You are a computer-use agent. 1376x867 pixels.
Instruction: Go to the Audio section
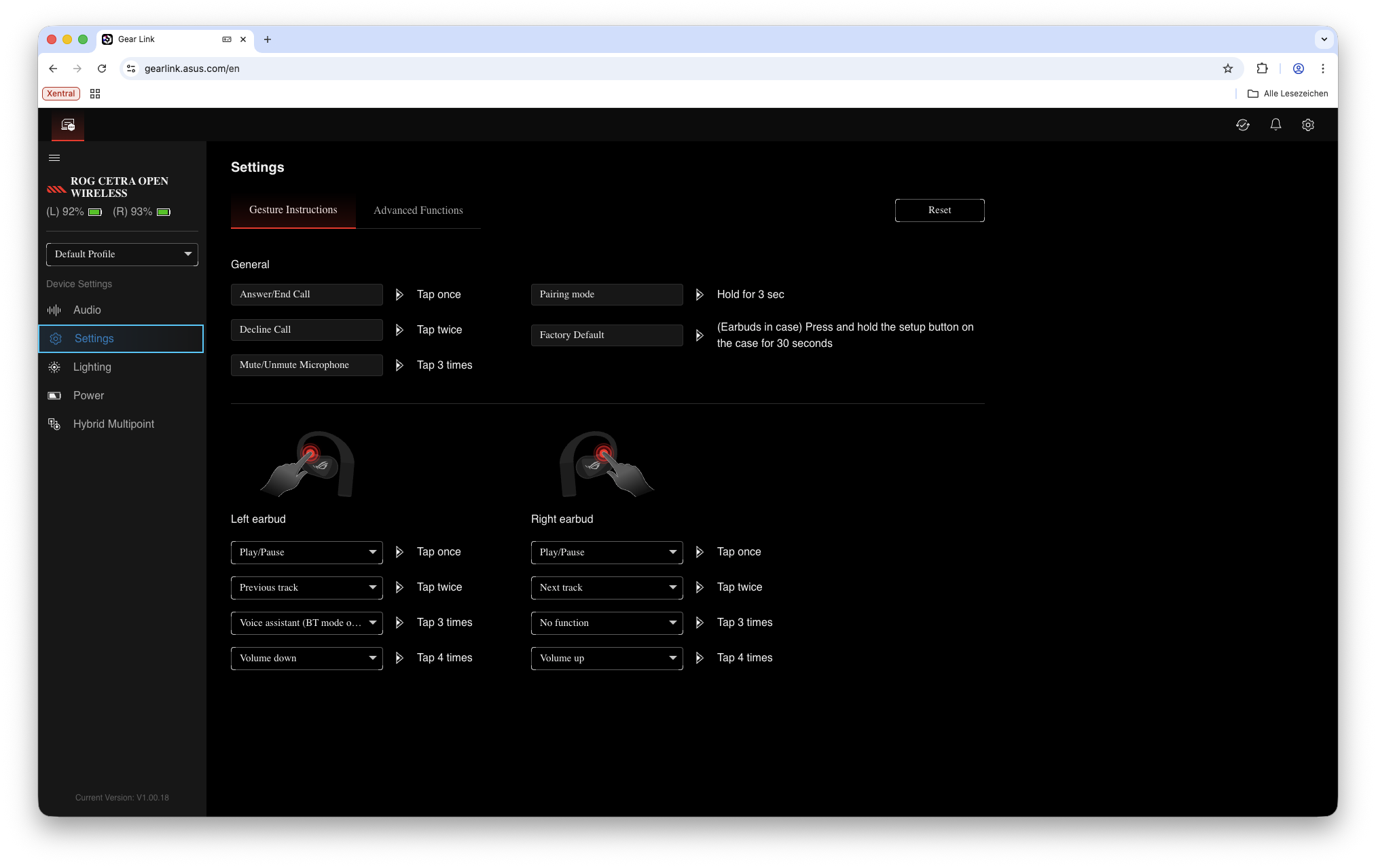coord(87,310)
